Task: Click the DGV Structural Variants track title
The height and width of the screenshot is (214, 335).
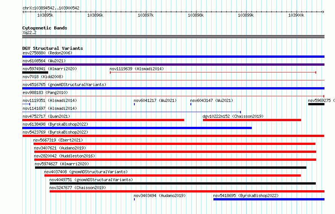Action: point(53,48)
